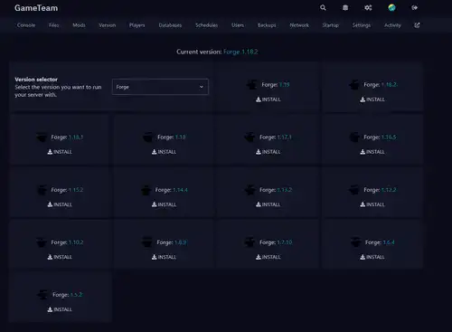The height and width of the screenshot is (332, 452).
Task: Switch to the Users tab
Action: coord(238,25)
